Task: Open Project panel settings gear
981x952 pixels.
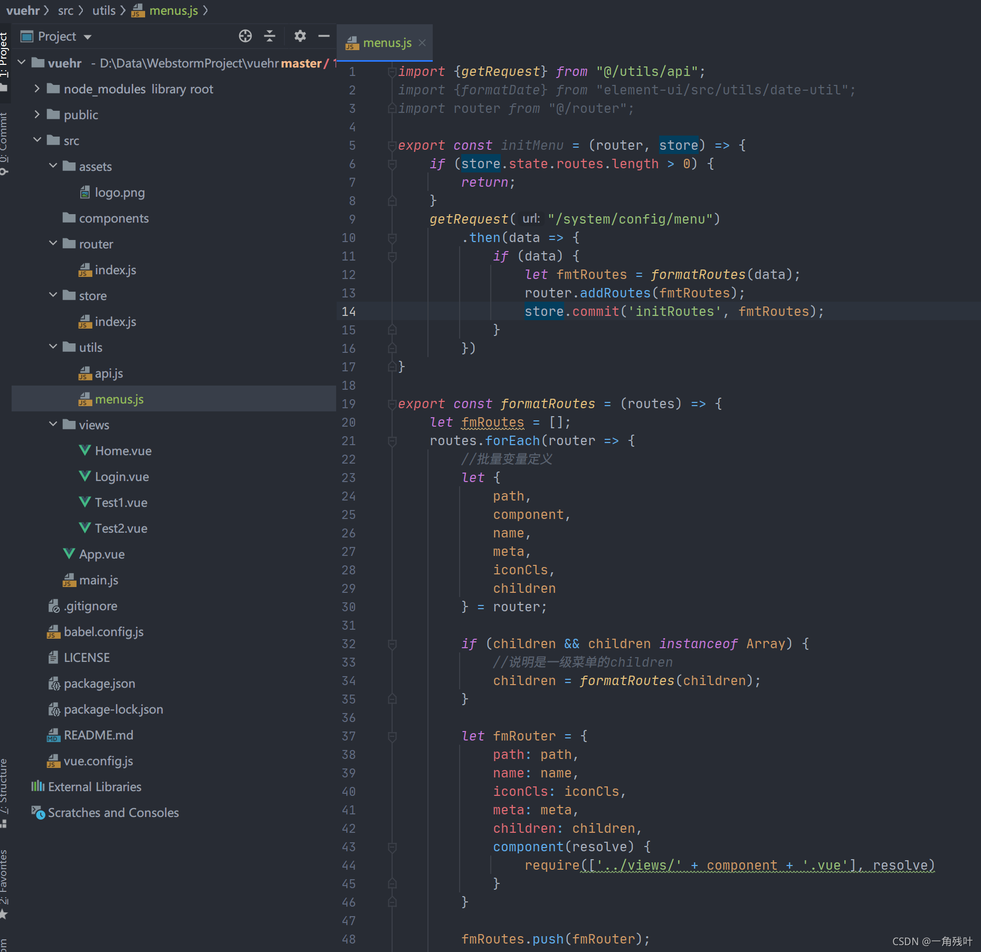Action: click(x=300, y=36)
